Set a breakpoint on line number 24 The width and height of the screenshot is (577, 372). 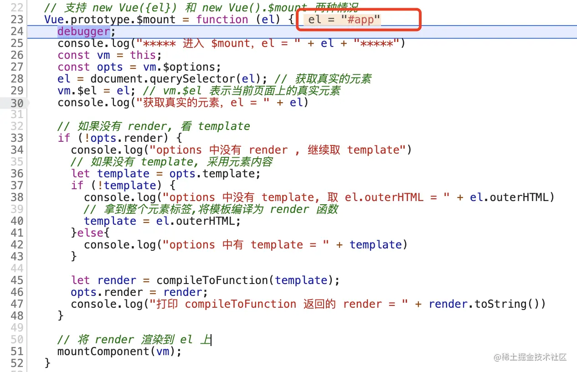click(17, 31)
